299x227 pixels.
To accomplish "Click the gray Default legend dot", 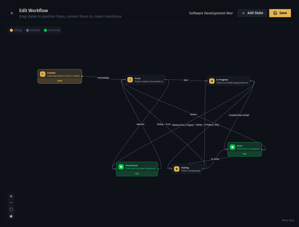I will click(28, 30).
